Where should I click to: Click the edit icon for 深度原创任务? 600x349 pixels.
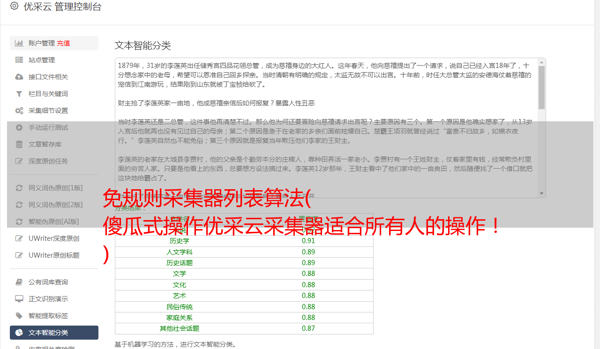coord(19,161)
